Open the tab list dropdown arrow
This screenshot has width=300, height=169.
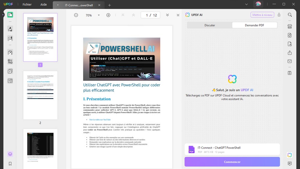click(246, 5)
